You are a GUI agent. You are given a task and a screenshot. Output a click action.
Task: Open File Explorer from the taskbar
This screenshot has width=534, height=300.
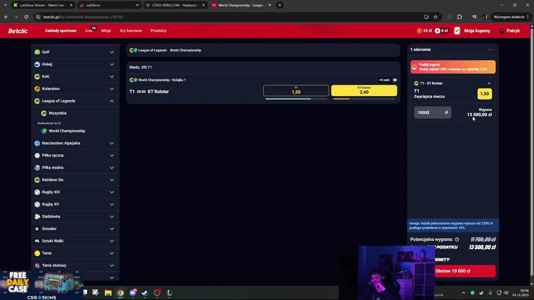(x=108, y=293)
